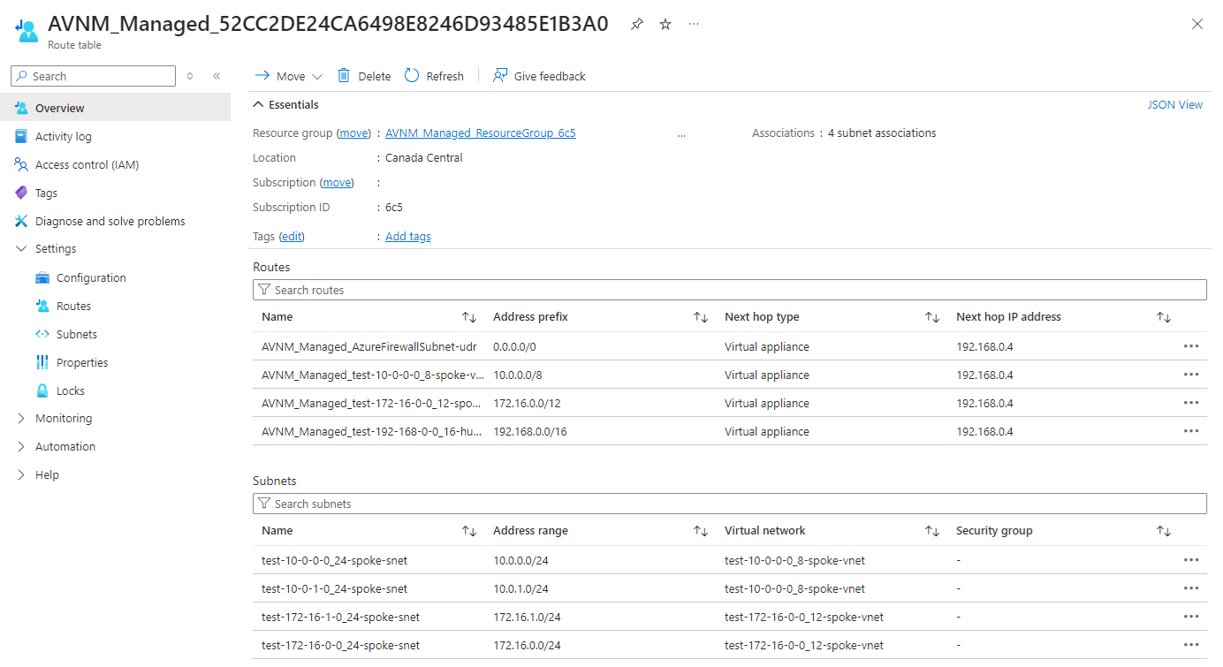Mark route table as favorite star
The image size is (1223, 667).
pyautogui.click(x=665, y=24)
